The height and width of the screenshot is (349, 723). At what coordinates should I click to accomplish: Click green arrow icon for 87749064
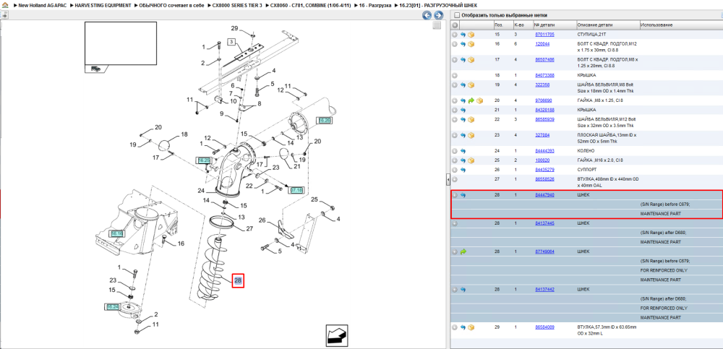coord(463,251)
